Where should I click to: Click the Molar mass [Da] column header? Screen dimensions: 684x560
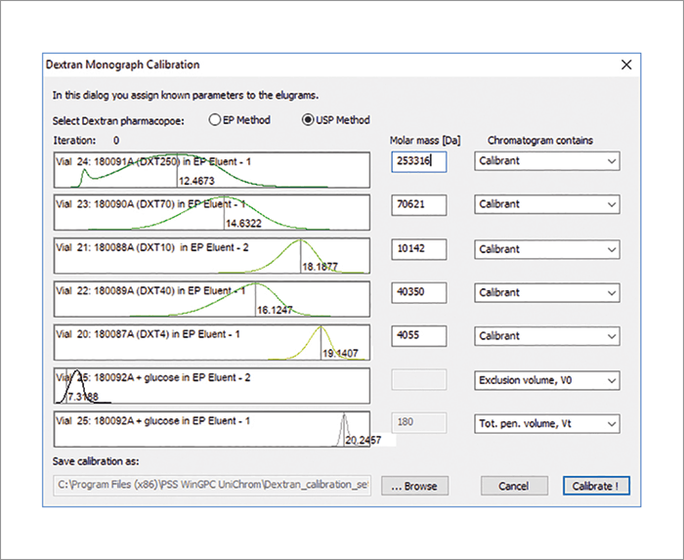(425, 141)
